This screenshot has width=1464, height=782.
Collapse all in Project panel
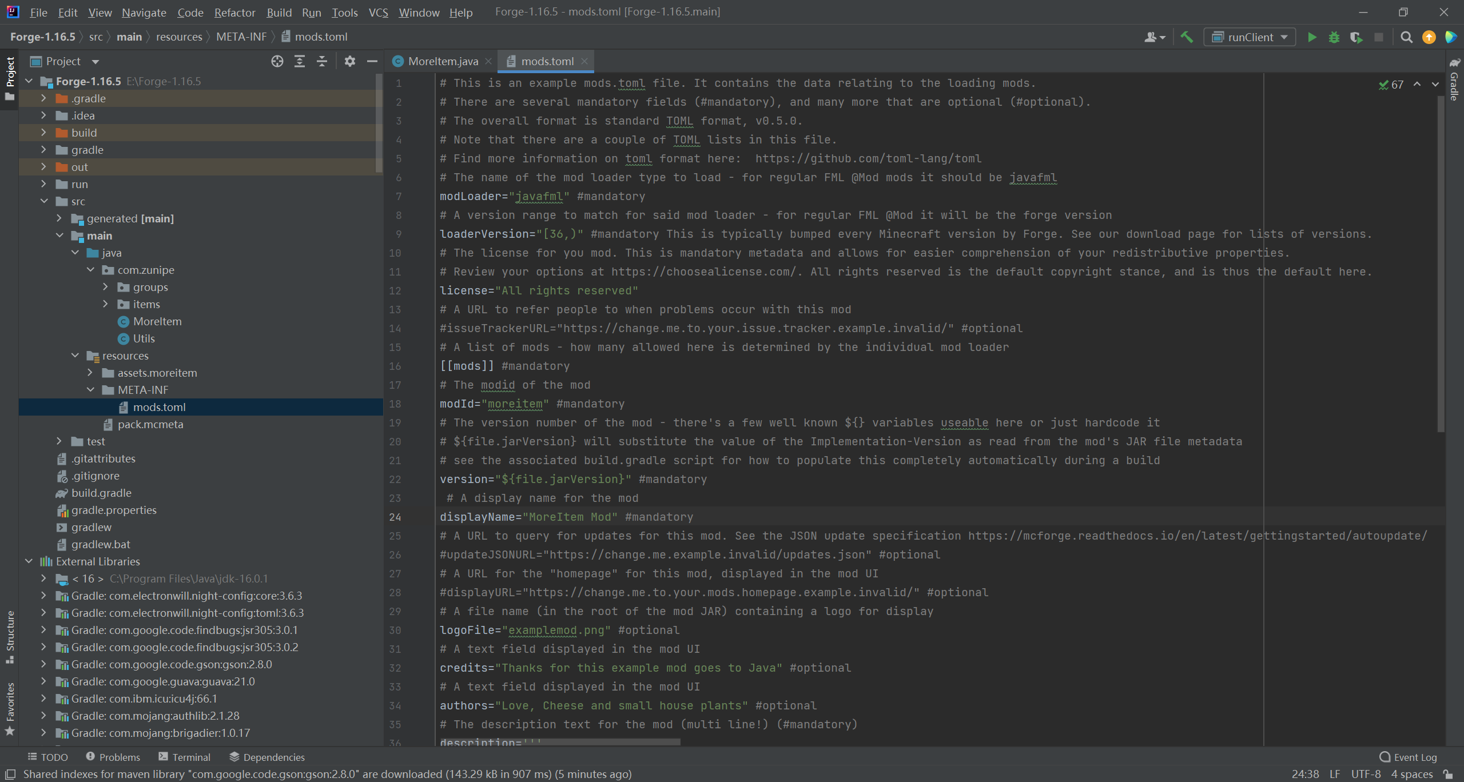pos(322,61)
